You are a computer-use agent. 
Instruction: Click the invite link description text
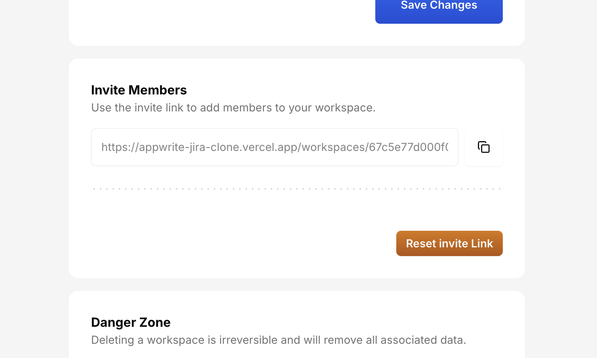[233, 107]
